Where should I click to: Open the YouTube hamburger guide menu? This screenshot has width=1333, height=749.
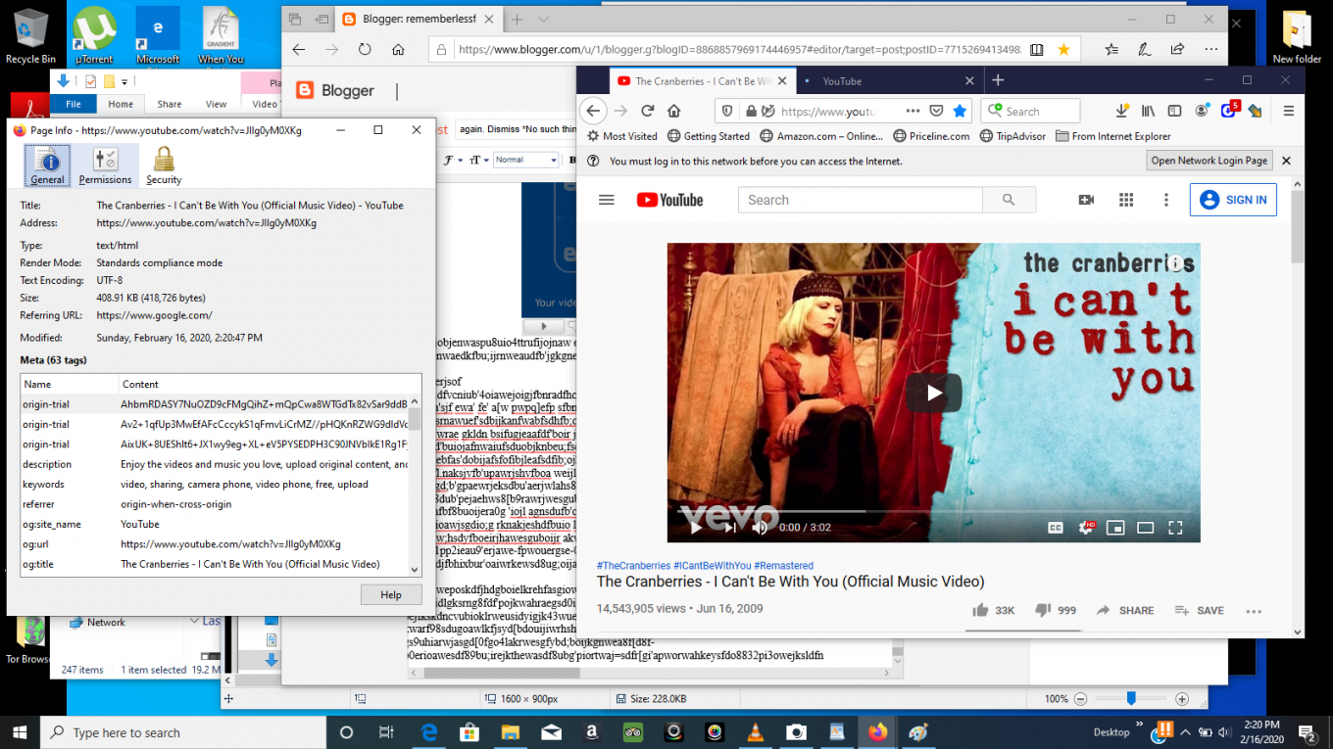coord(606,200)
